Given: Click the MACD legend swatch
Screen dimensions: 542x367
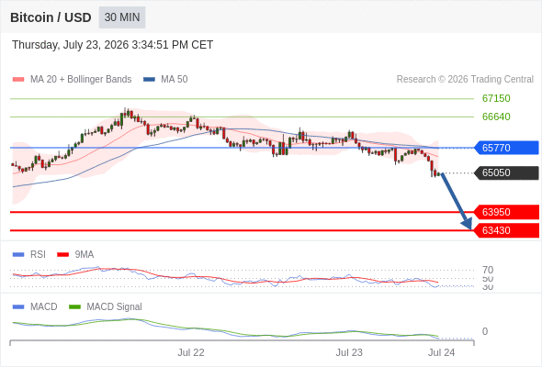Looking at the screenshot, I should [18, 307].
